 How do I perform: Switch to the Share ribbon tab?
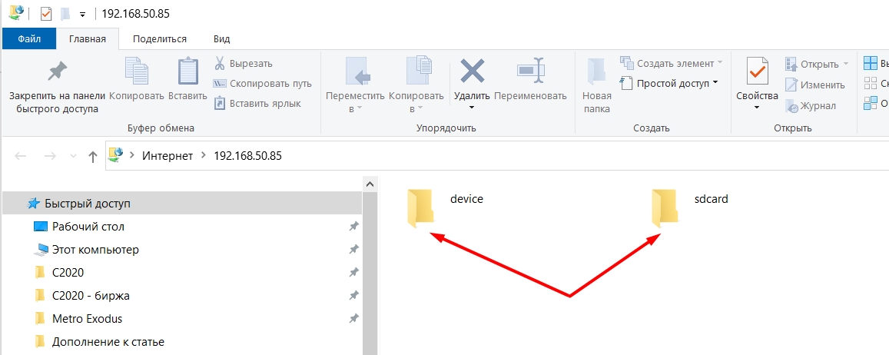(x=159, y=38)
